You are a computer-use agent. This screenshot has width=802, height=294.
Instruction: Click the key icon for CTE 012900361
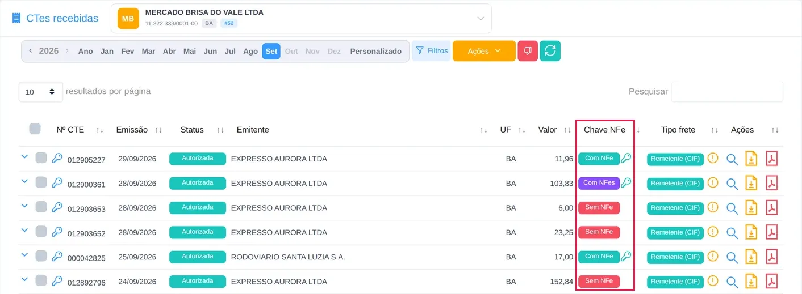pyautogui.click(x=57, y=182)
